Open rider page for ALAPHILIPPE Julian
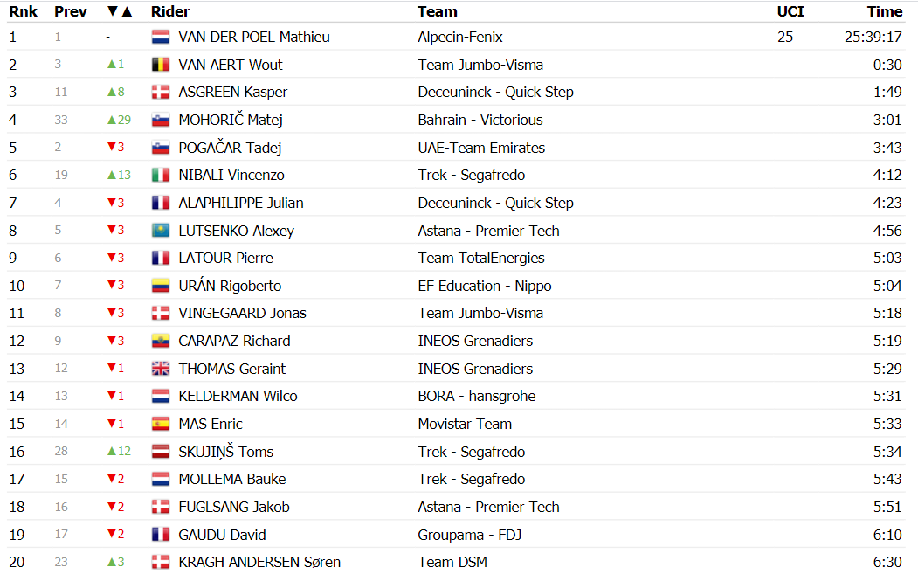918x574 pixels. pos(241,203)
